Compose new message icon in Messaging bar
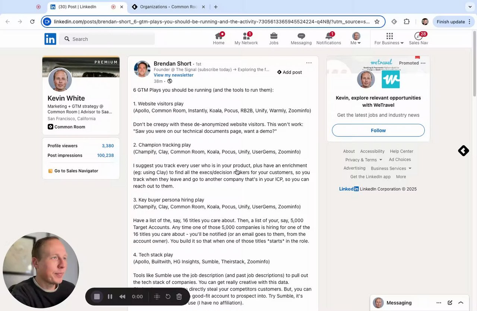 (x=450, y=303)
